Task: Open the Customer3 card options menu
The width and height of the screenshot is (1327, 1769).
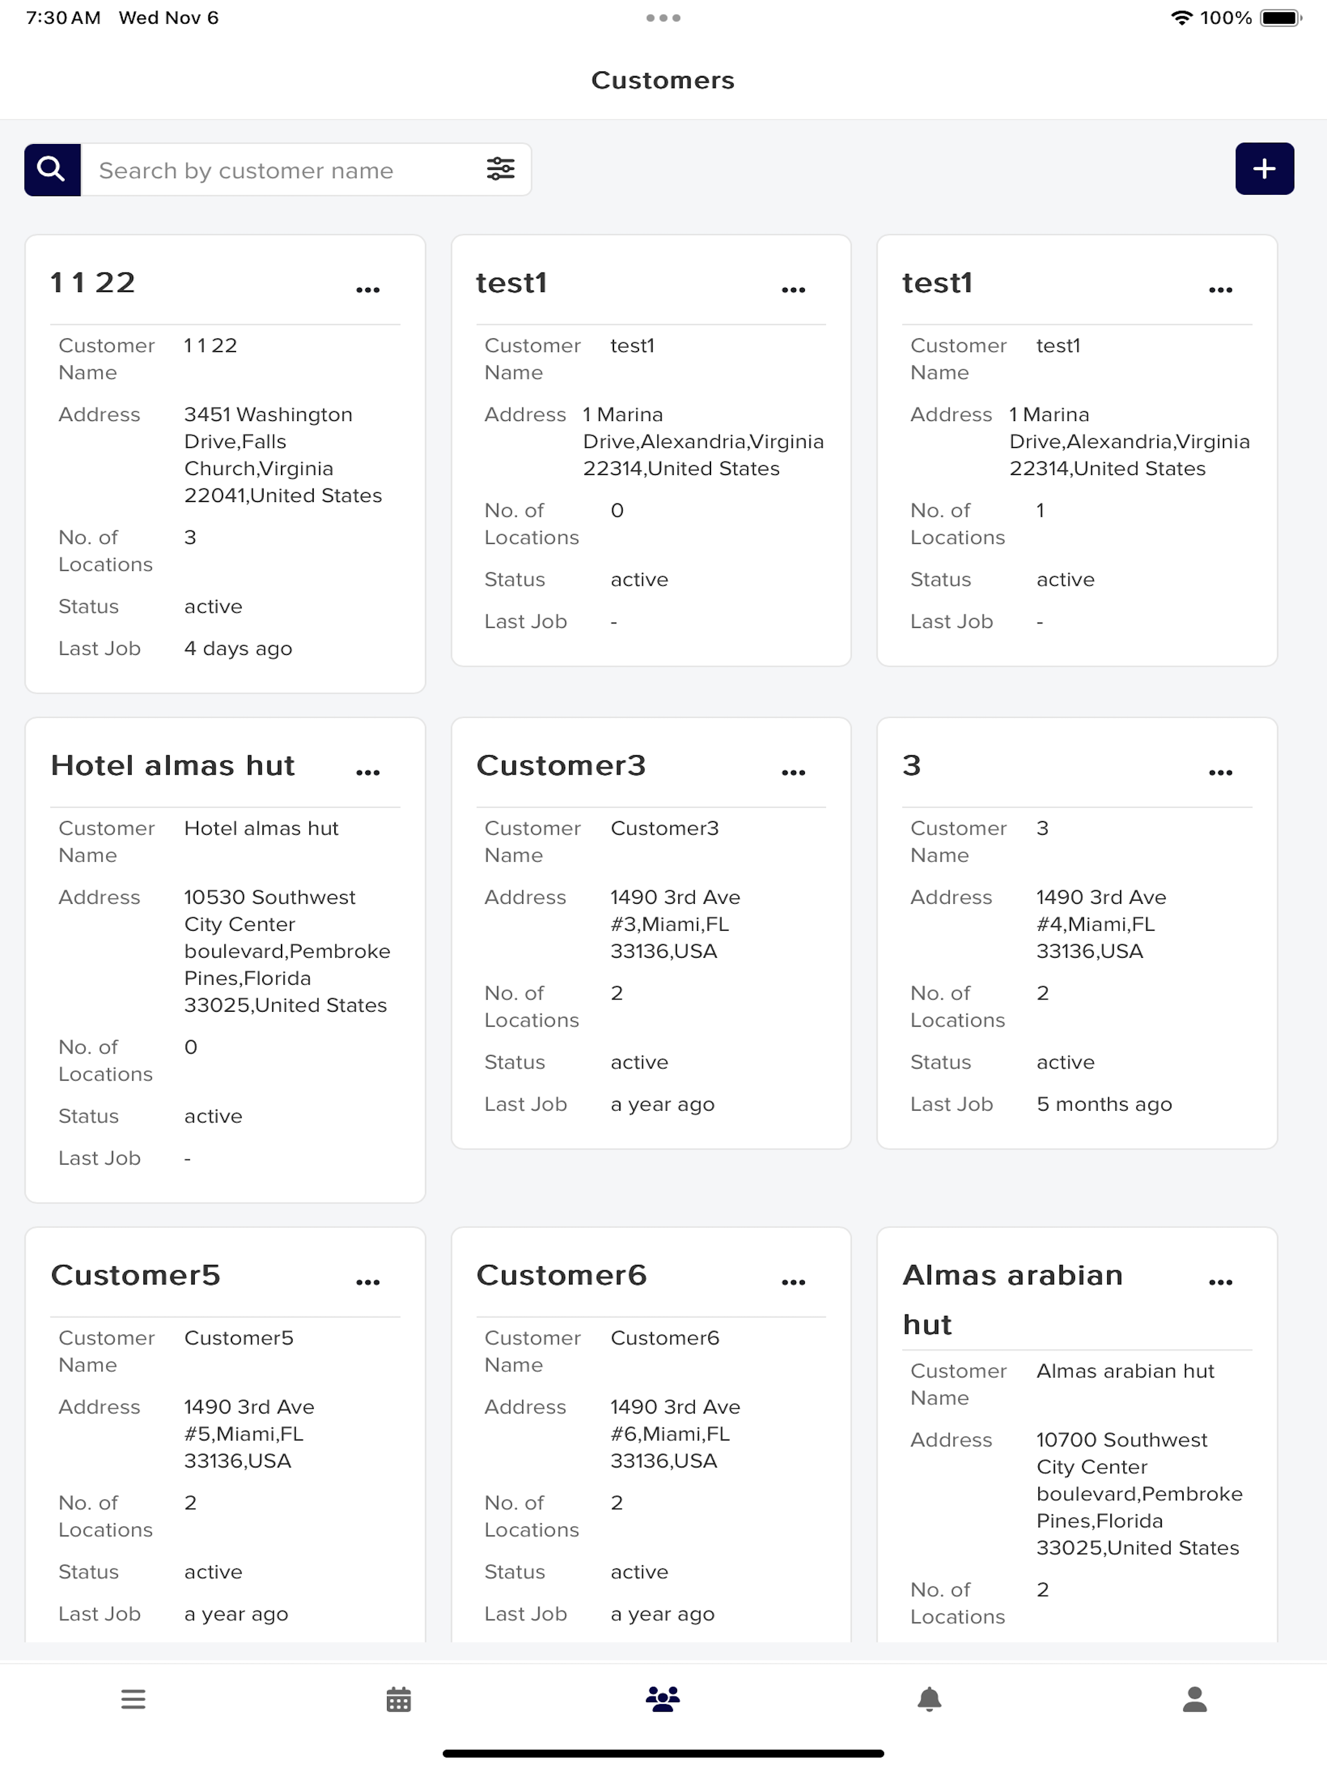Action: pyautogui.click(x=793, y=772)
